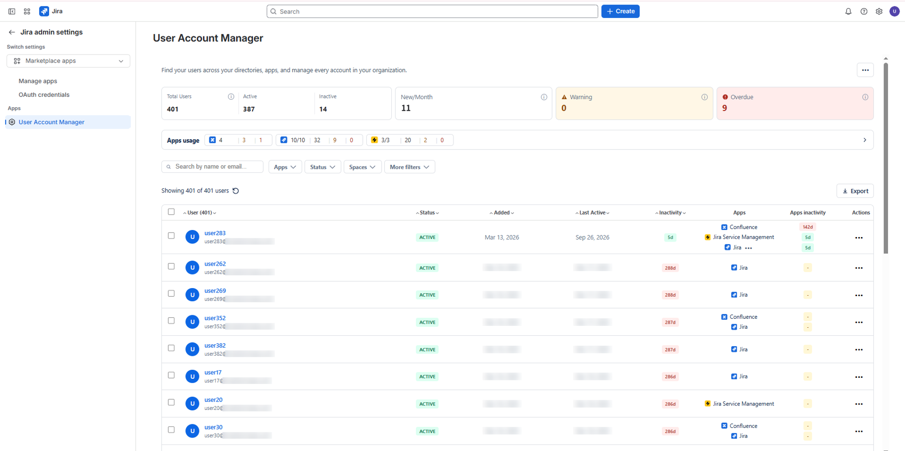Open the Status filter dropdown
This screenshot has height=451, width=905.
pyautogui.click(x=322, y=167)
